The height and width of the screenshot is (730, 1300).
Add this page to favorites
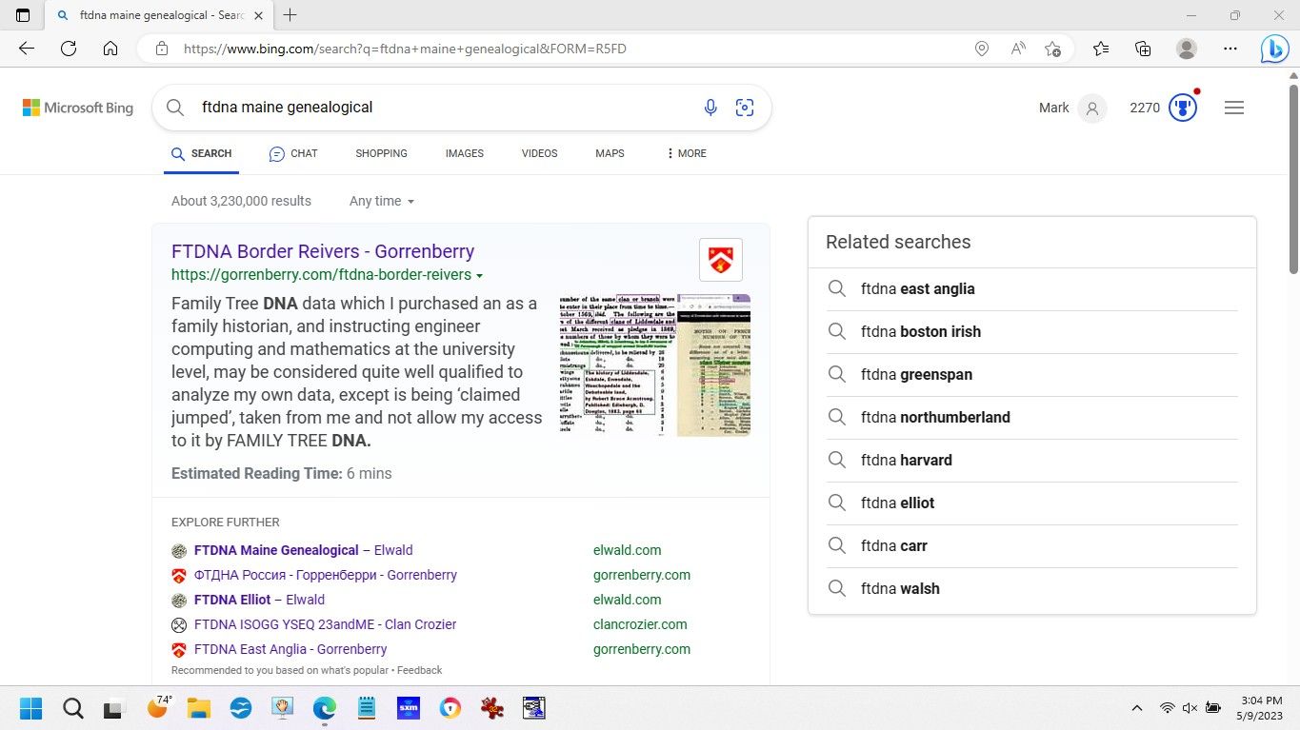click(x=1052, y=49)
